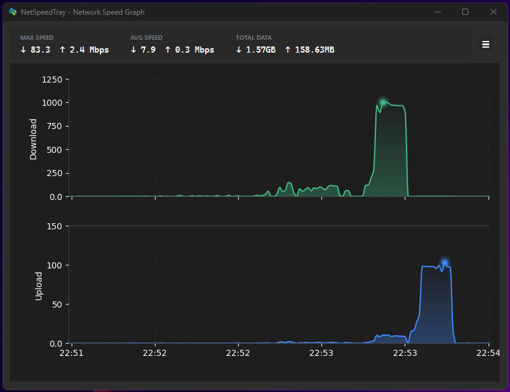The image size is (510, 392).
Task: Click the average upload arrow 0.3 Mbps
Action: (x=190, y=50)
